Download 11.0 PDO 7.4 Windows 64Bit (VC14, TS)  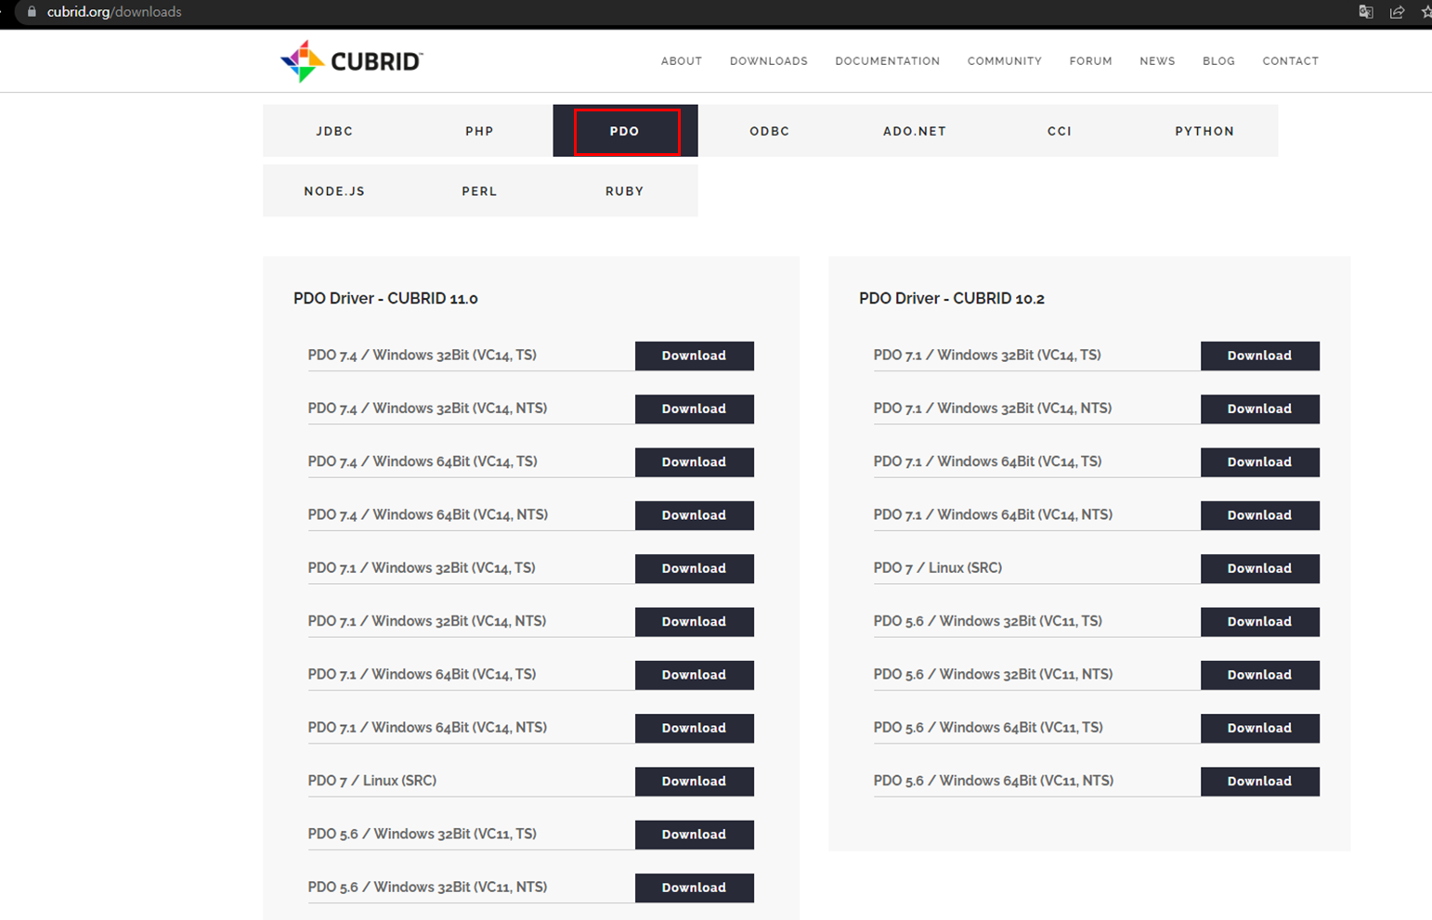point(695,462)
